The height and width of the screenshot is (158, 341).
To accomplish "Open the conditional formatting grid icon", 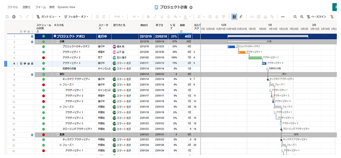I will click(234, 17).
